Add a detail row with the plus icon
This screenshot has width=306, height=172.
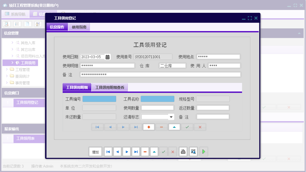[149, 127]
